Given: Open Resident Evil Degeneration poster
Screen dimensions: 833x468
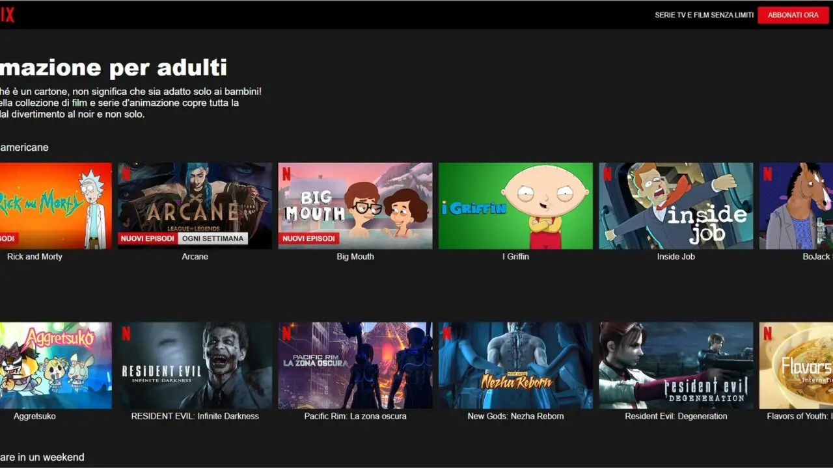Looking at the screenshot, I should coord(676,365).
